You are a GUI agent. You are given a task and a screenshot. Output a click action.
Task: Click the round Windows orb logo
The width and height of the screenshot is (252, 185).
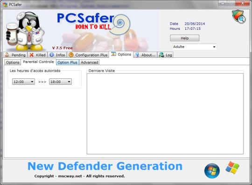point(212,171)
